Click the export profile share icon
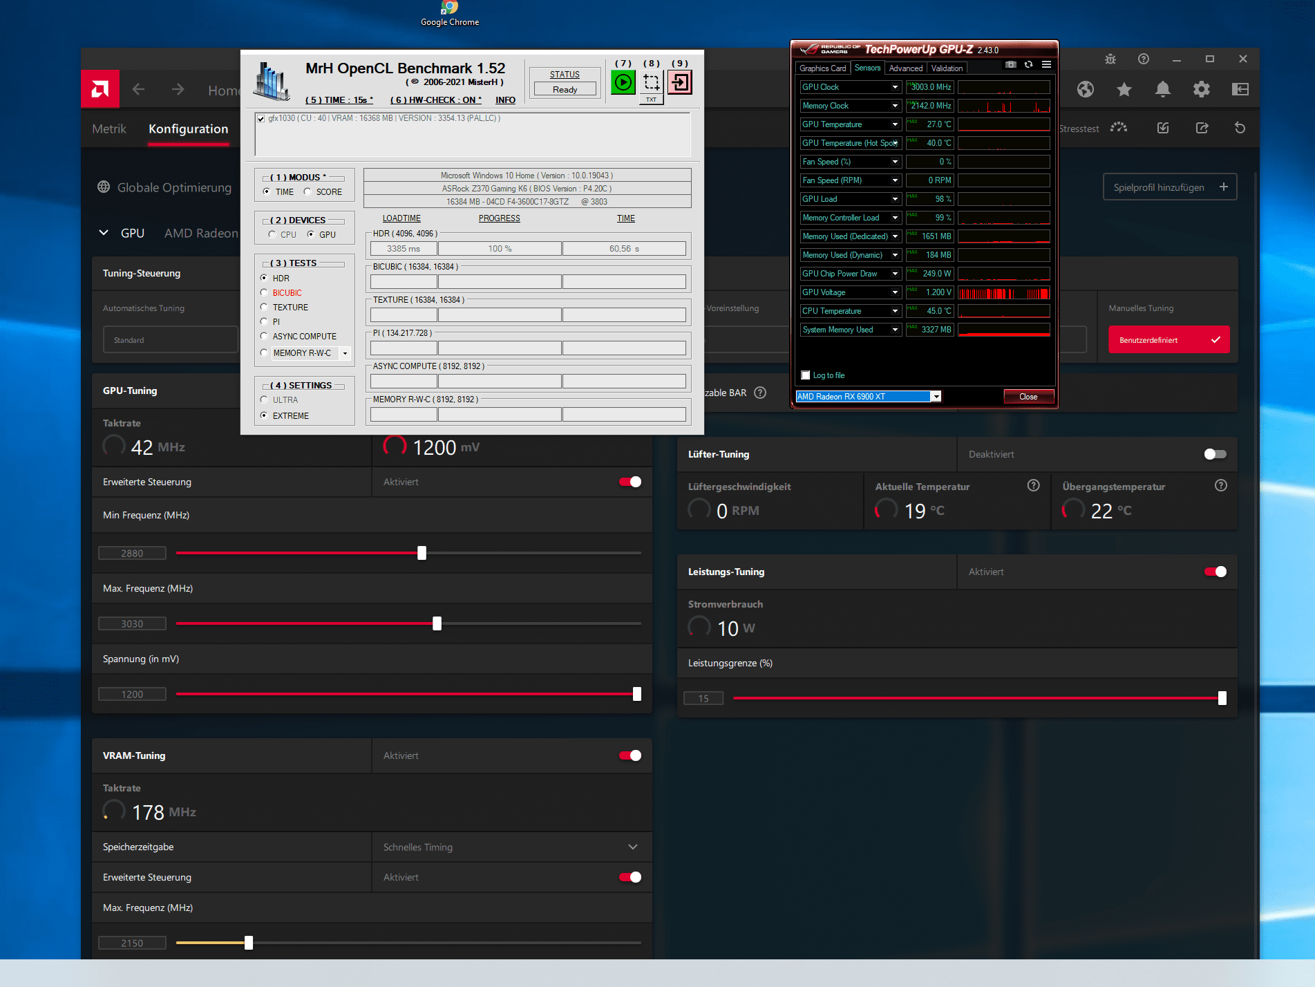 pyautogui.click(x=1202, y=128)
